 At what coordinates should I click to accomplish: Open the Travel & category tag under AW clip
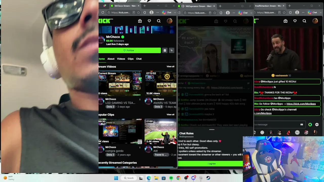coord(161,155)
